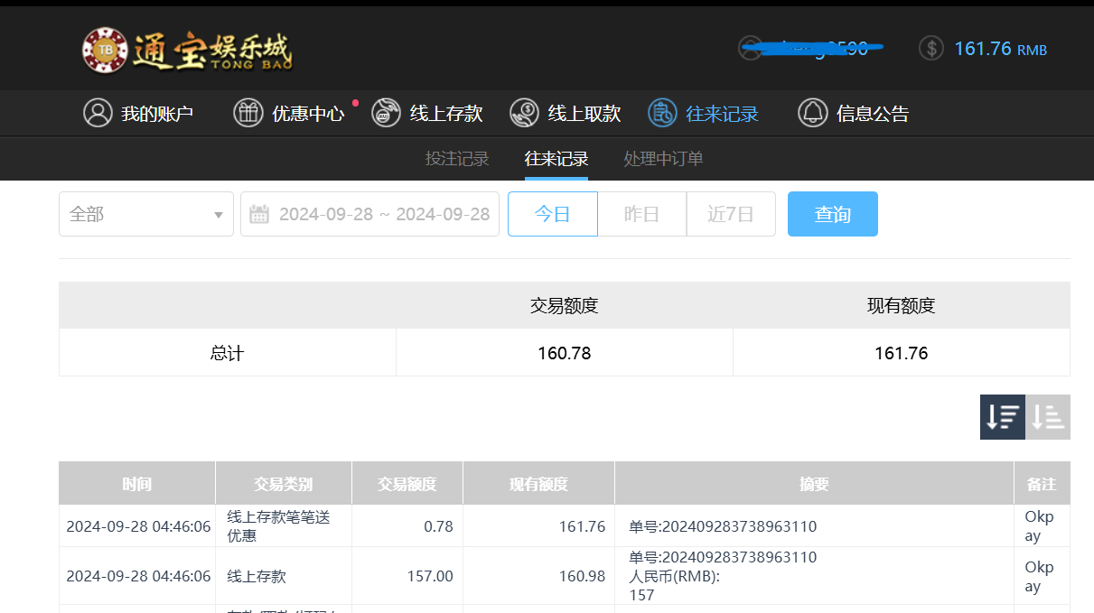
Task: Switch to 处理中订单 pending orders tab
Action: point(663,159)
